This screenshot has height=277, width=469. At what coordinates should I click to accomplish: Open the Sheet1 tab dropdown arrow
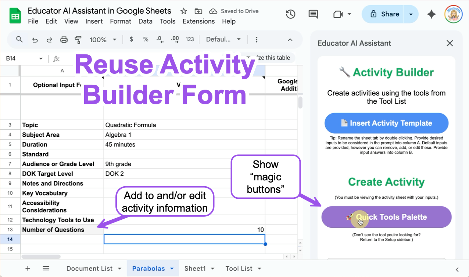212,269
